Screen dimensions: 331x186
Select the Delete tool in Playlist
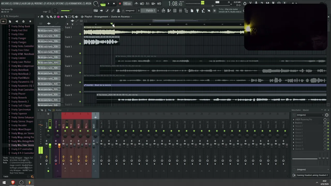click(55, 17)
